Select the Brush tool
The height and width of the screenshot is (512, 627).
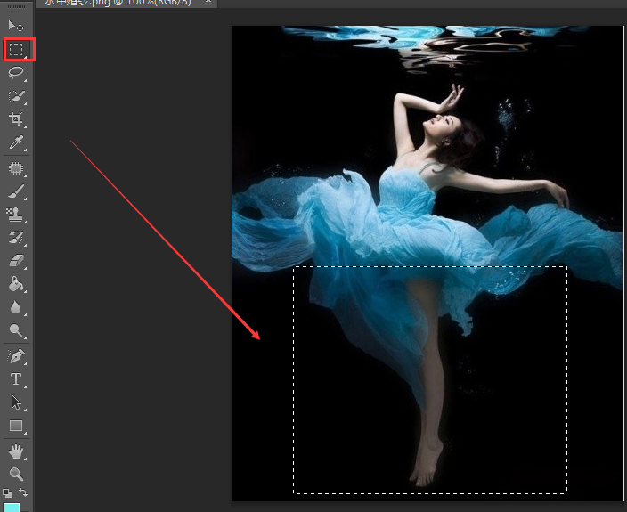click(16, 191)
